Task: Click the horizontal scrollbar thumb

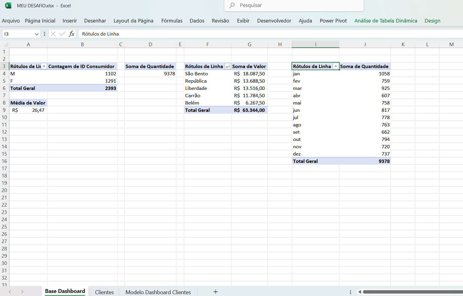Action: pyautogui.click(x=413, y=292)
